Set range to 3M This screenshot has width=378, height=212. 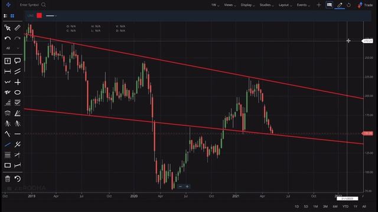coord(325,207)
